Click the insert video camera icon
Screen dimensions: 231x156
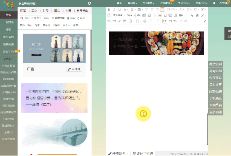tap(181, 15)
